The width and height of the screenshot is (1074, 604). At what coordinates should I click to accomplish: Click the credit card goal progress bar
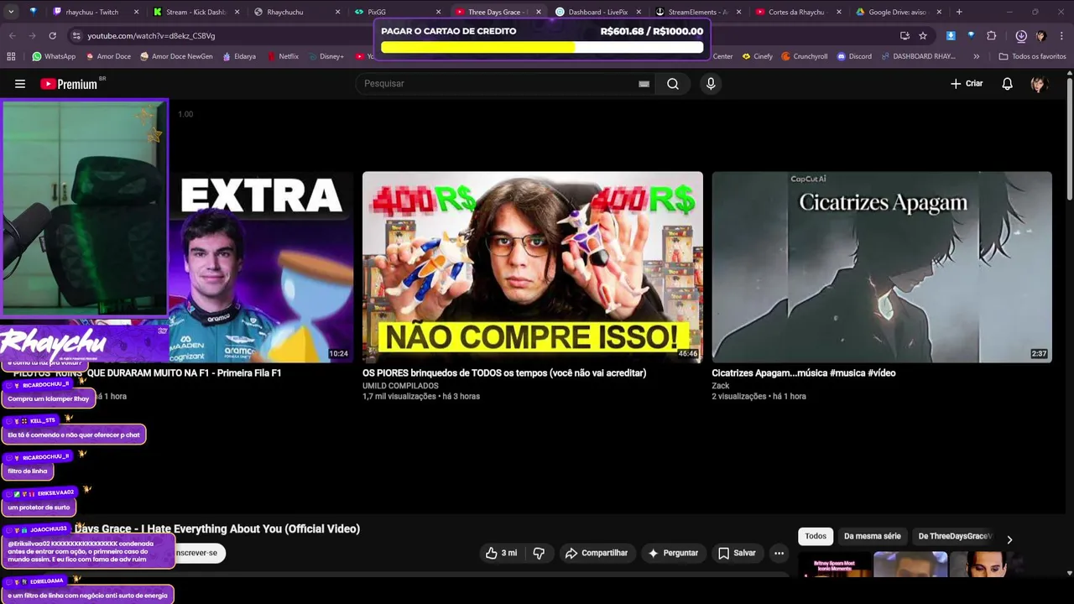point(542,47)
